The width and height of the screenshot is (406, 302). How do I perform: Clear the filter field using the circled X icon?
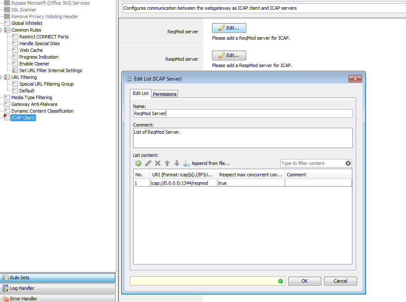[348, 163]
